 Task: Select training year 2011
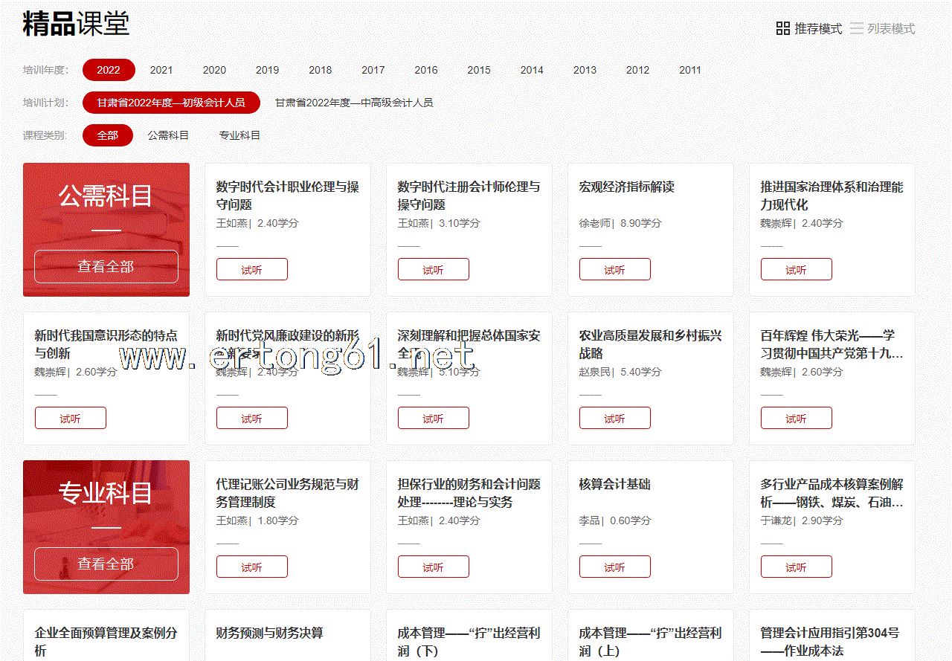[689, 70]
